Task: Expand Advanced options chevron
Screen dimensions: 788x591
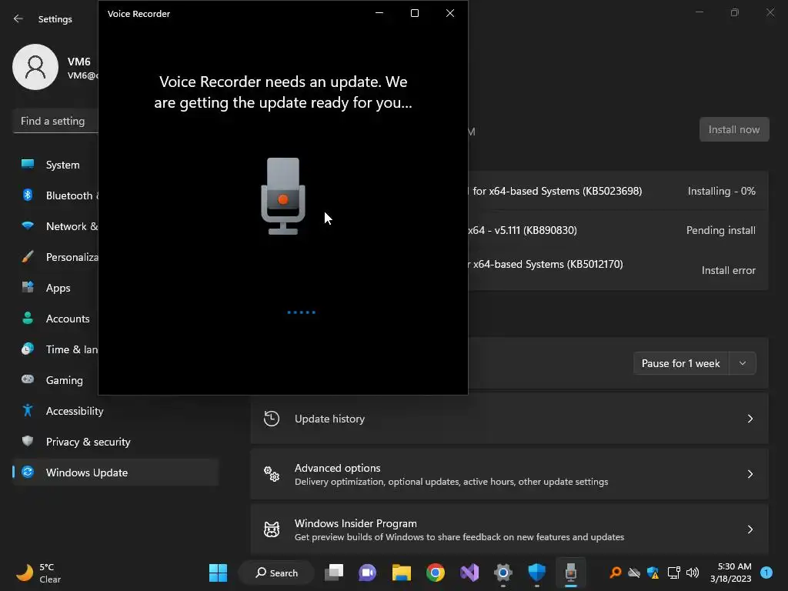Action: tap(750, 474)
